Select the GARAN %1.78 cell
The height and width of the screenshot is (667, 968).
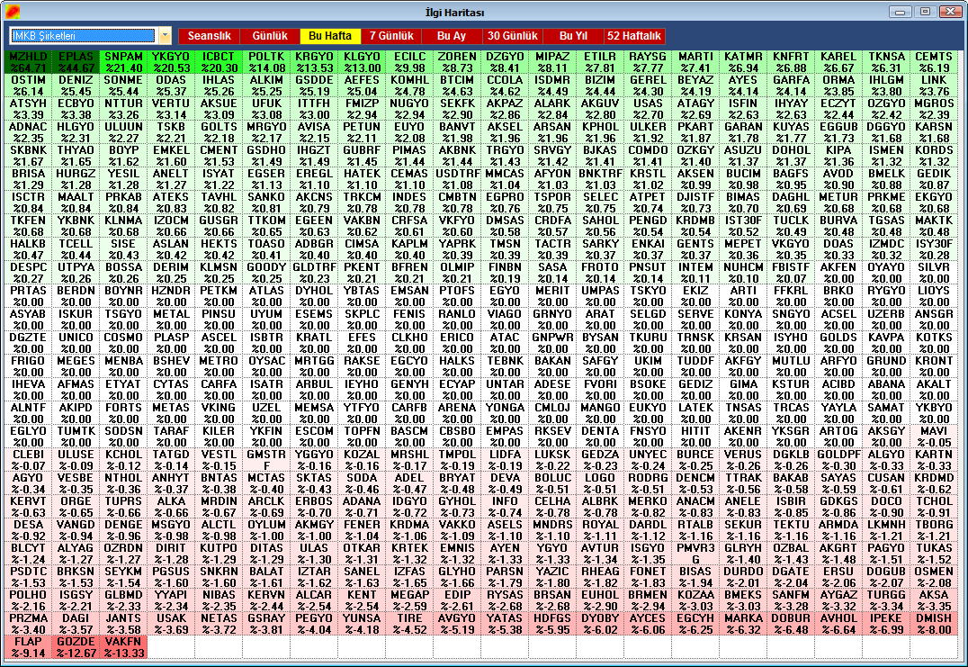pos(743,132)
